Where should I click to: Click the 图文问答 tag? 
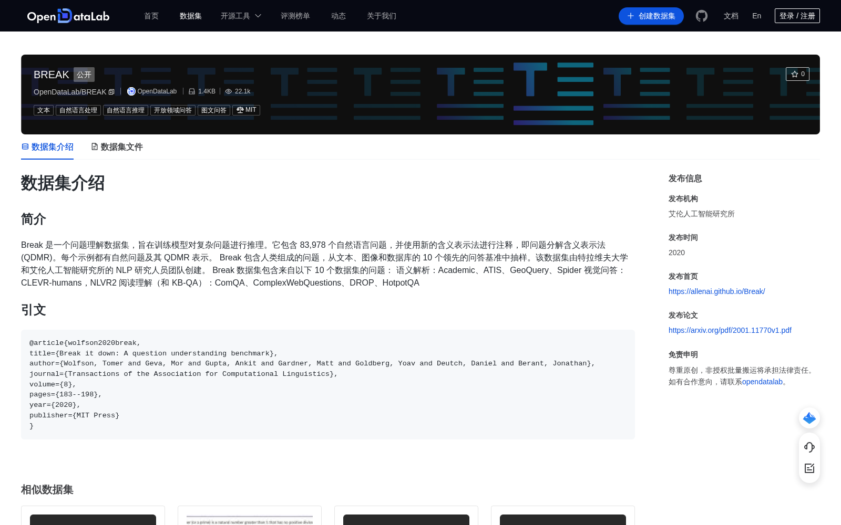coord(214,110)
